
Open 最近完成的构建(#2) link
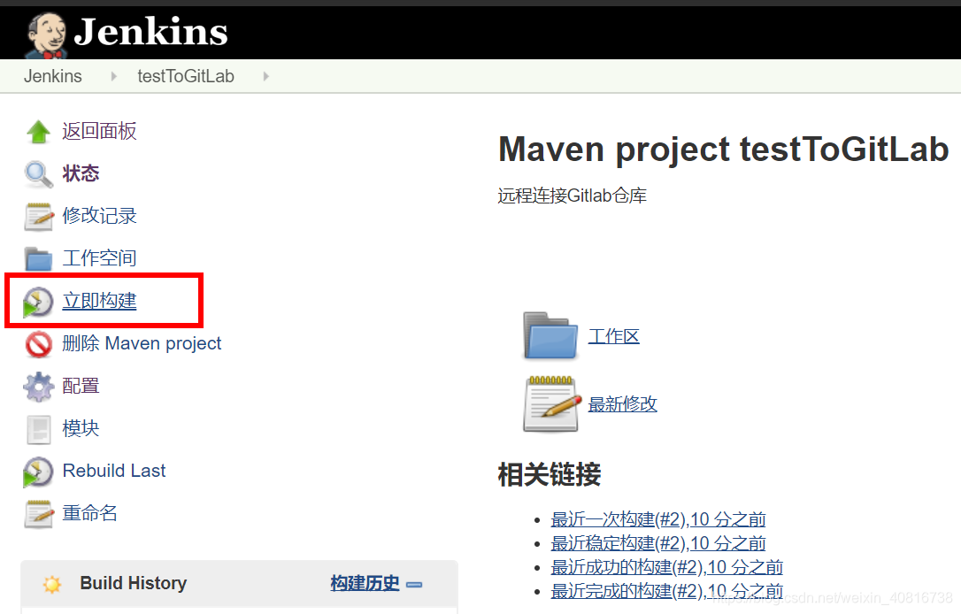667,591
